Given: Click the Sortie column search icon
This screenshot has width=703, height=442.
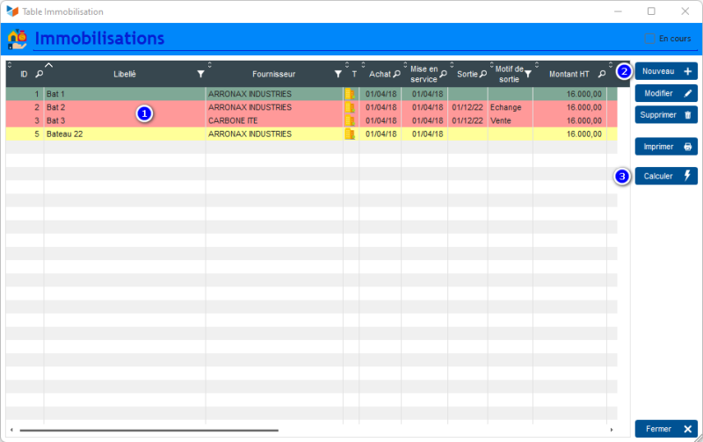Looking at the screenshot, I should 483,75.
